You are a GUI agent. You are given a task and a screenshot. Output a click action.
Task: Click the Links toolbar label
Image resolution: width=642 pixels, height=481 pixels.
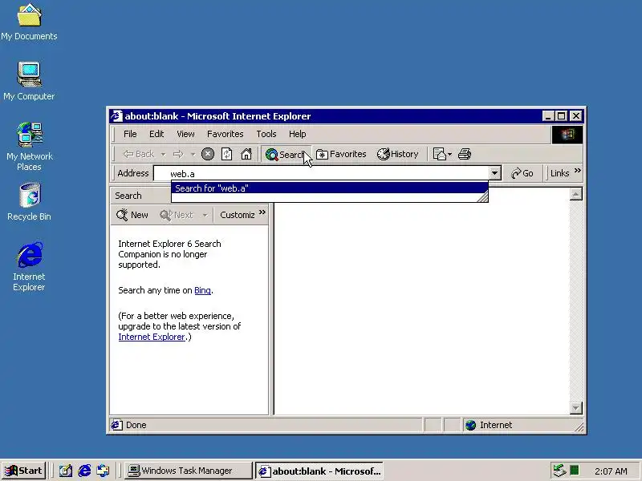(559, 173)
